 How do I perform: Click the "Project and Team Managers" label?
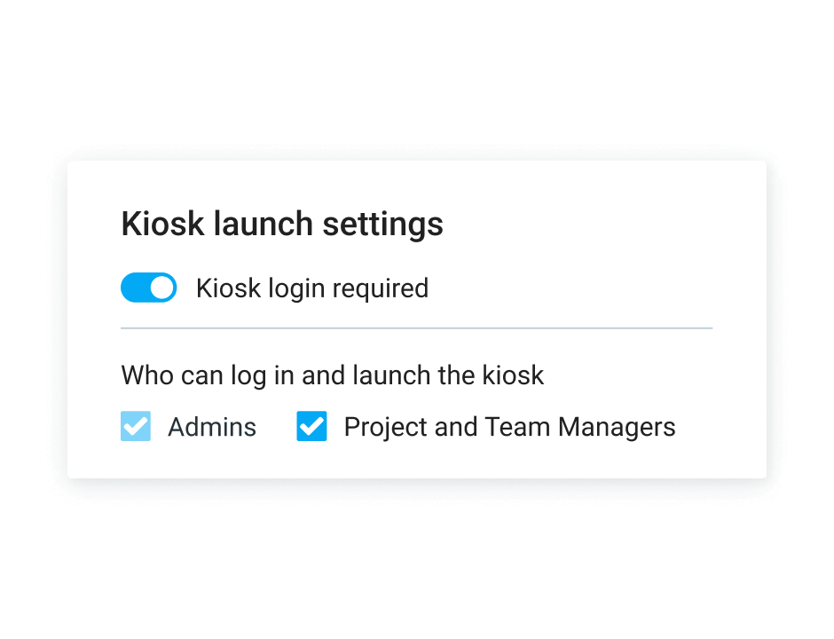point(509,427)
